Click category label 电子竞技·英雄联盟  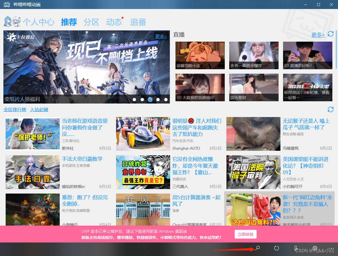pyautogui.click(x=76, y=211)
